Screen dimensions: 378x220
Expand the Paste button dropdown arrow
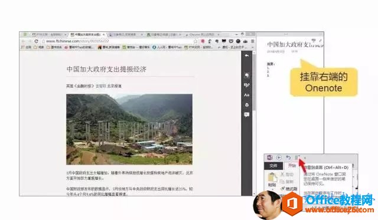273,189
